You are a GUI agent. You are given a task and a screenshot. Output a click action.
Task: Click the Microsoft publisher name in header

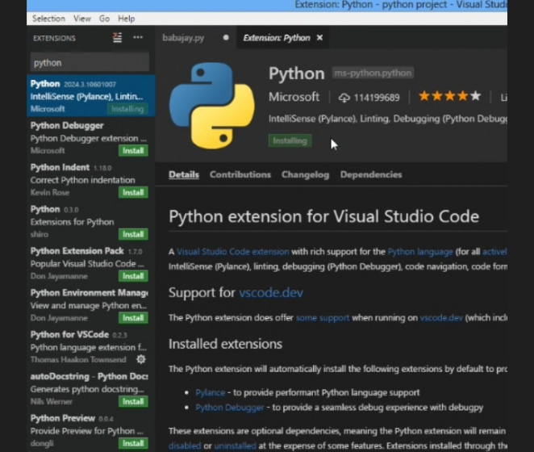coord(294,97)
